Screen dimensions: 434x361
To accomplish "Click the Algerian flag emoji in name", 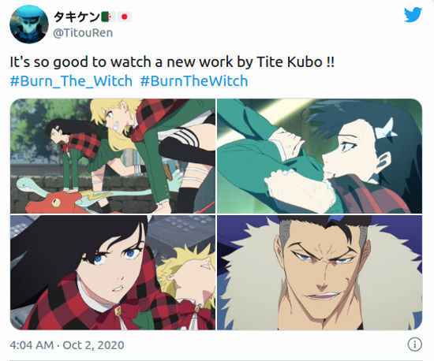I will coord(108,17).
